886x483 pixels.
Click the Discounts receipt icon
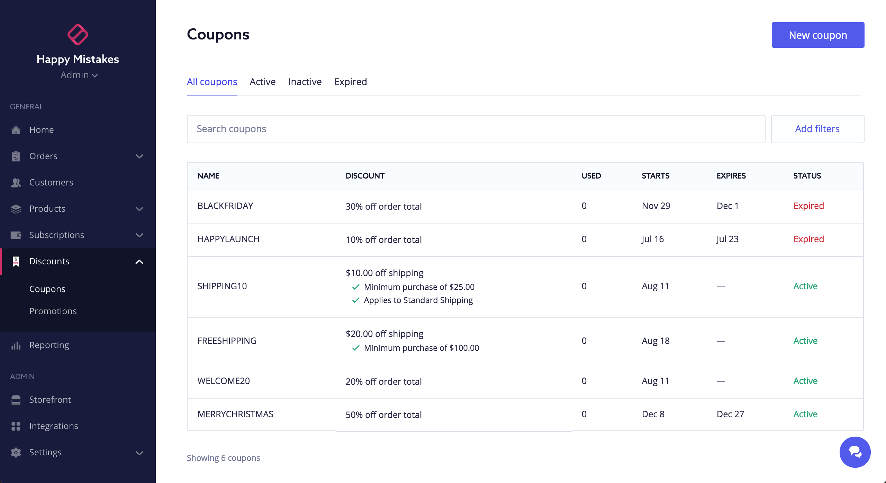[16, 261]
